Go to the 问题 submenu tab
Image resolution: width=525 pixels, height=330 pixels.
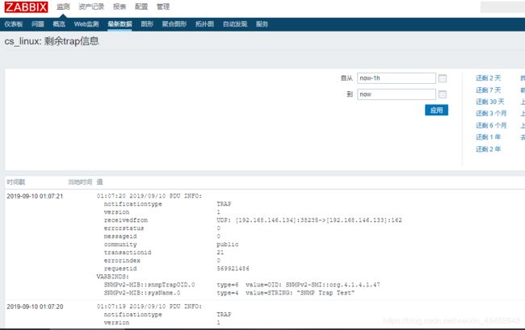38,24
